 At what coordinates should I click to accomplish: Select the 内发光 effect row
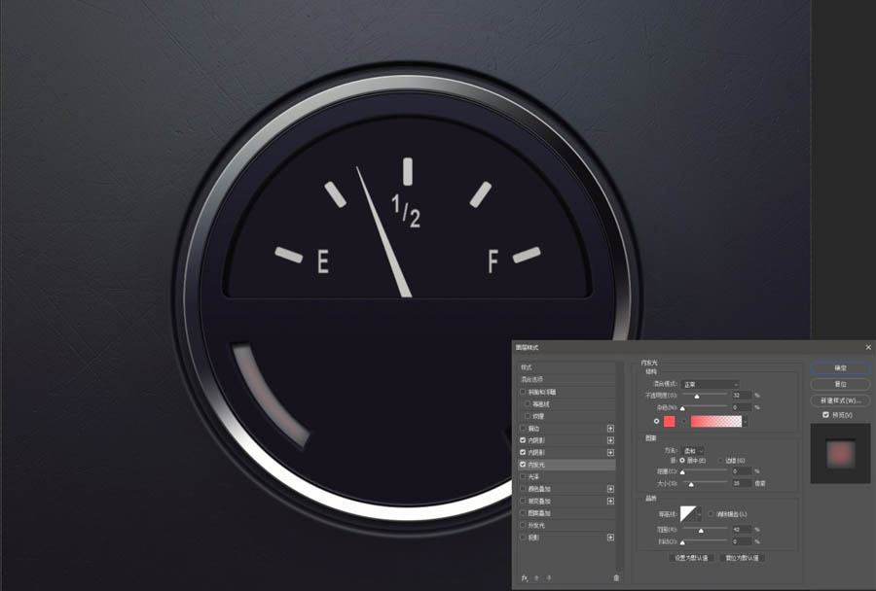[x=566, y=465]
